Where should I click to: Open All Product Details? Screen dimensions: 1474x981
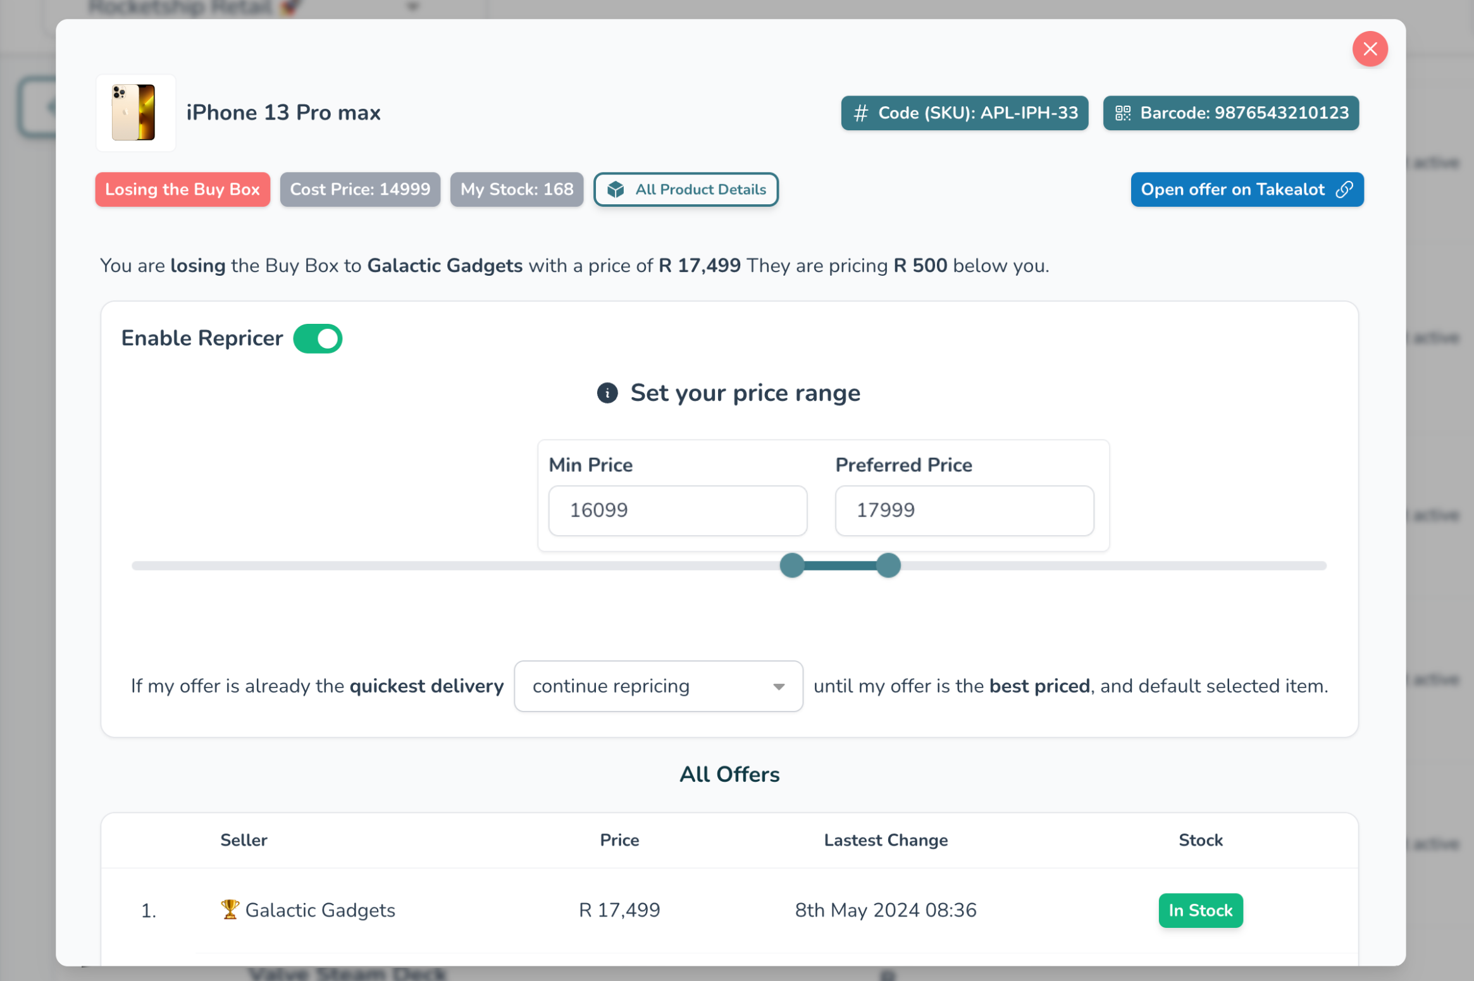686,190
